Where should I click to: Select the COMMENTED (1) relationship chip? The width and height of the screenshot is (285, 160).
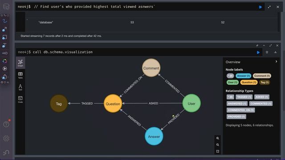coord(261,104)
